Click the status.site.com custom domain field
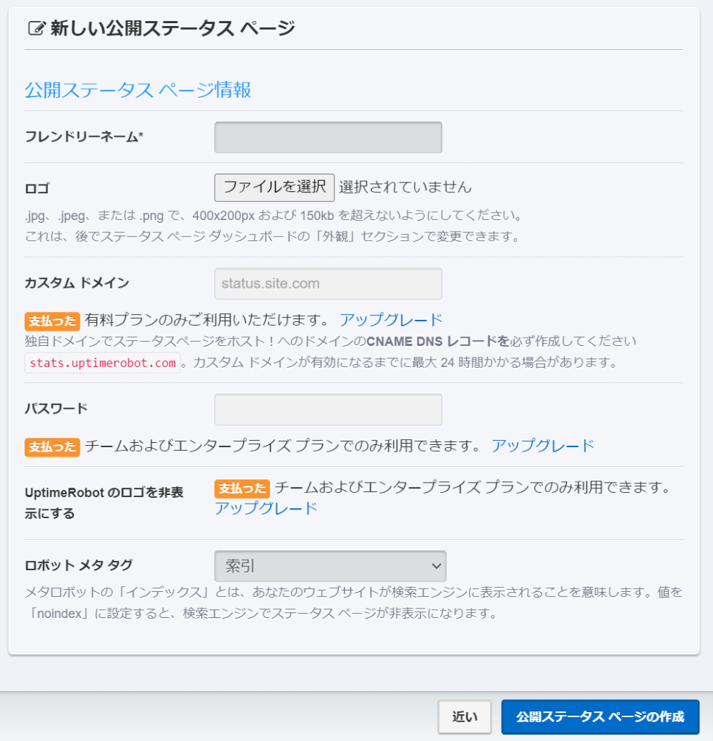The width and height of the screenshot is (713, 741). click(328, 284)
